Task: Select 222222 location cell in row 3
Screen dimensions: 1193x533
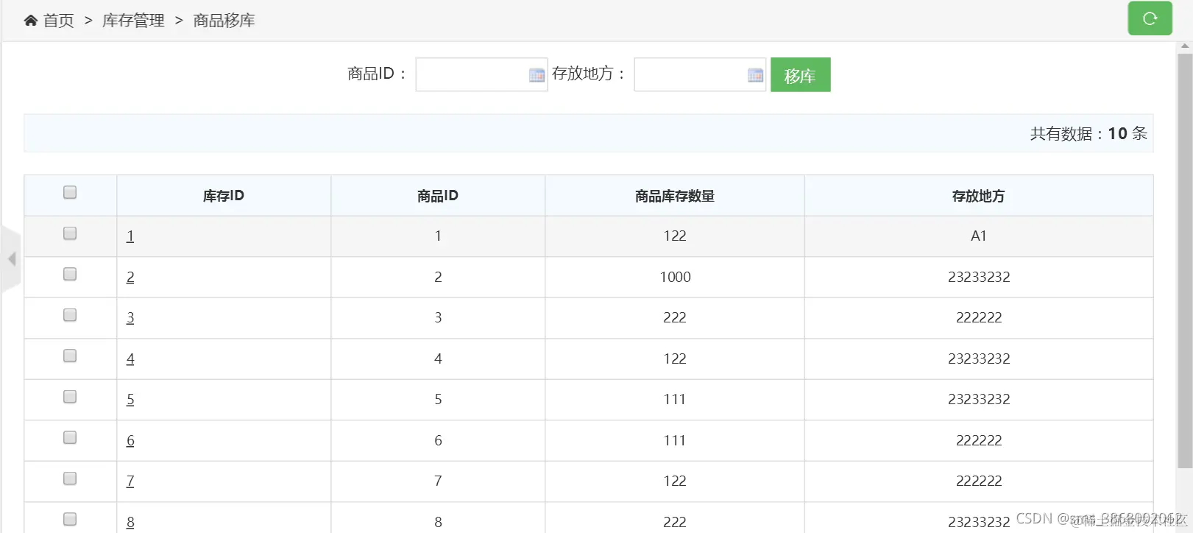Action: click(979, 318)
